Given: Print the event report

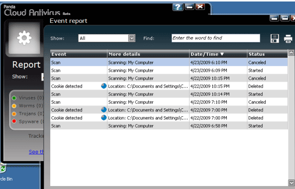Looking at the screenshot, I should pos(288,39).
